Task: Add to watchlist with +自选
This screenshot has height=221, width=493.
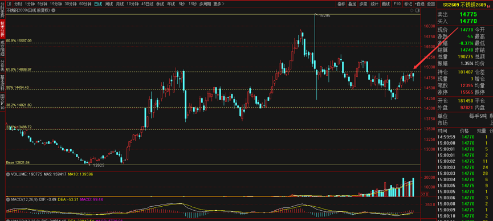Action: pos(419,4)
